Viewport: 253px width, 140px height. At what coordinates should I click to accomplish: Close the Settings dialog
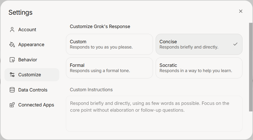[241, 11]
